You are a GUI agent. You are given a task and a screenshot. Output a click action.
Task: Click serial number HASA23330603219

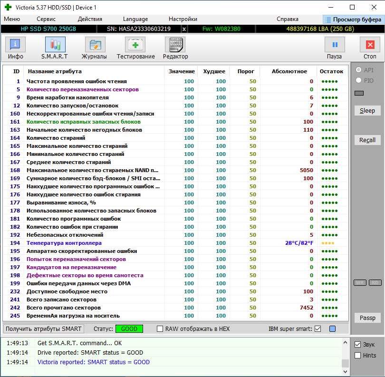(x=139, y=29)
